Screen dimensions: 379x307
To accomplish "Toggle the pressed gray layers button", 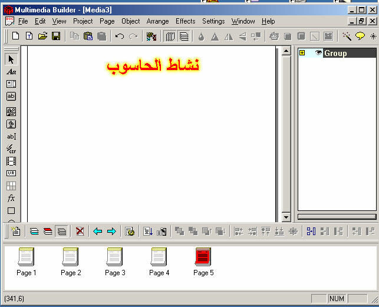I will [x=62, y=232].
